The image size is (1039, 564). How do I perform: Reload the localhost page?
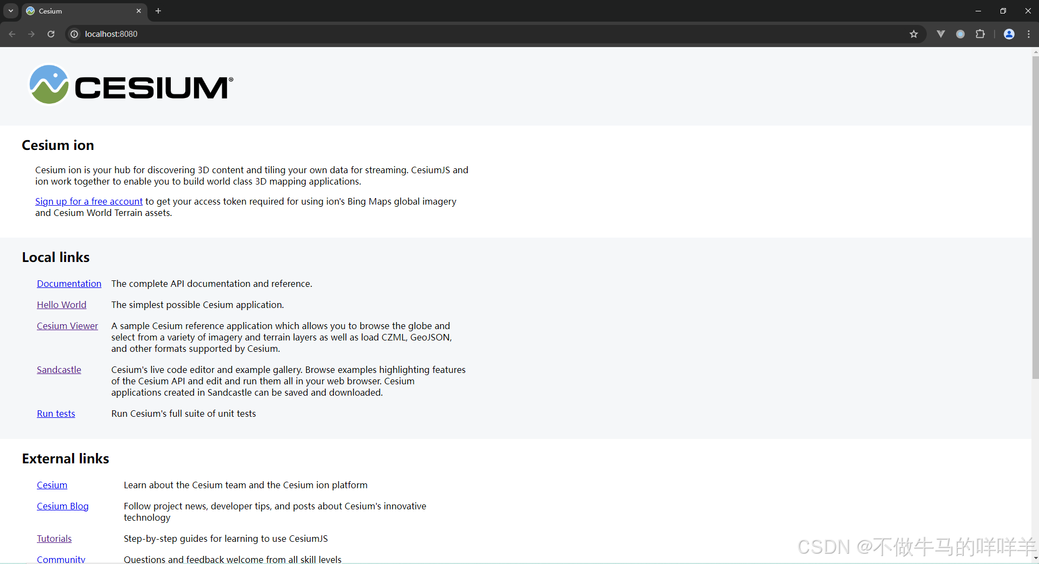(x=51, y=34)
